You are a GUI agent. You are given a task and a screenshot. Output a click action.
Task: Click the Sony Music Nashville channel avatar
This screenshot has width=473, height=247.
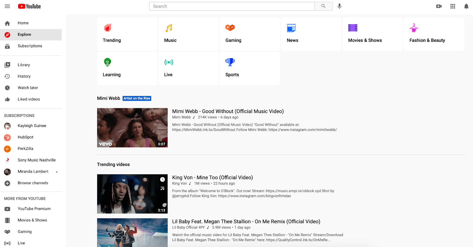tap(7, 160)
